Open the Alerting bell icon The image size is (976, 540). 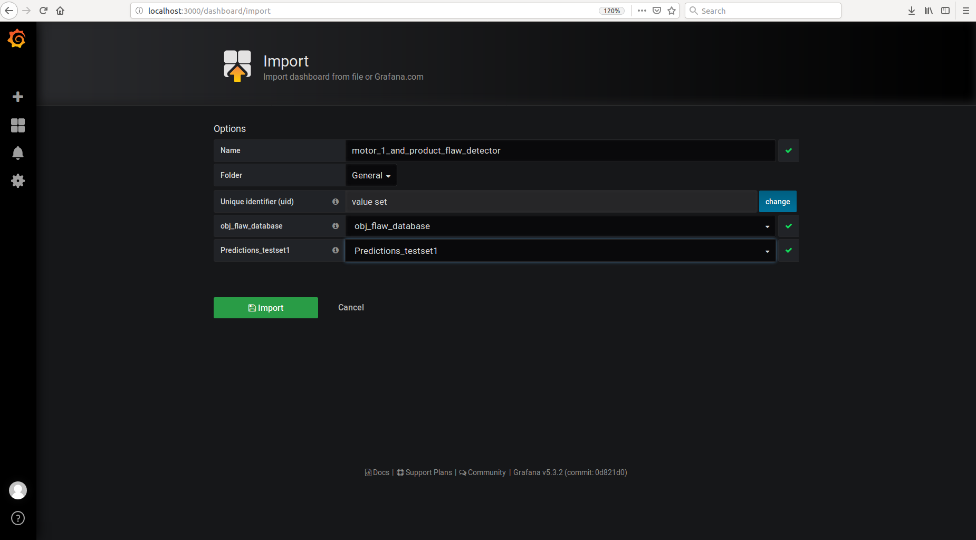coord(18,153)
